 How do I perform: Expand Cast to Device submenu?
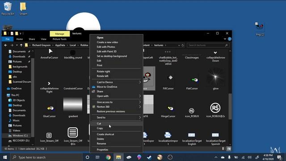click(116, 82)
